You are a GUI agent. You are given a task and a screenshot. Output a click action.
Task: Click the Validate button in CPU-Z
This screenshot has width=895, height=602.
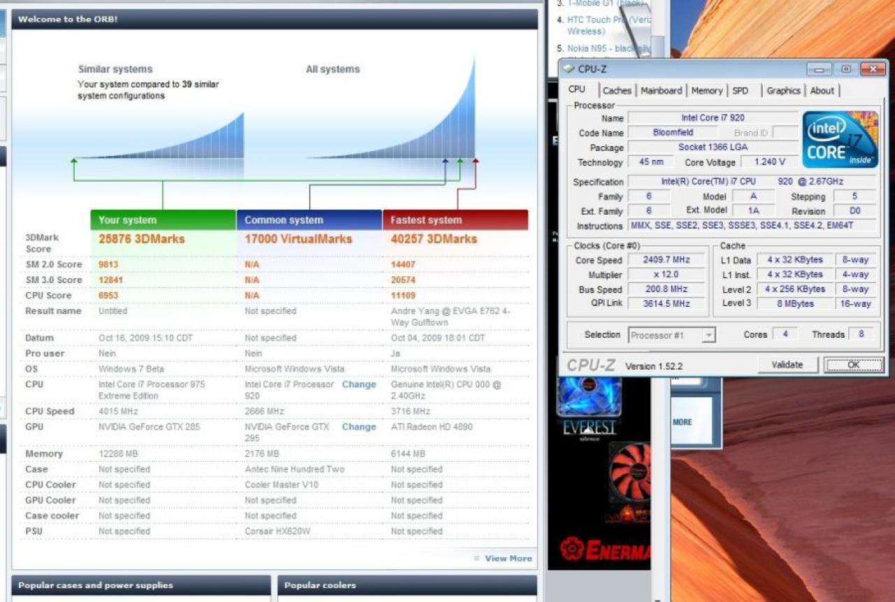(x=787, y=364)
